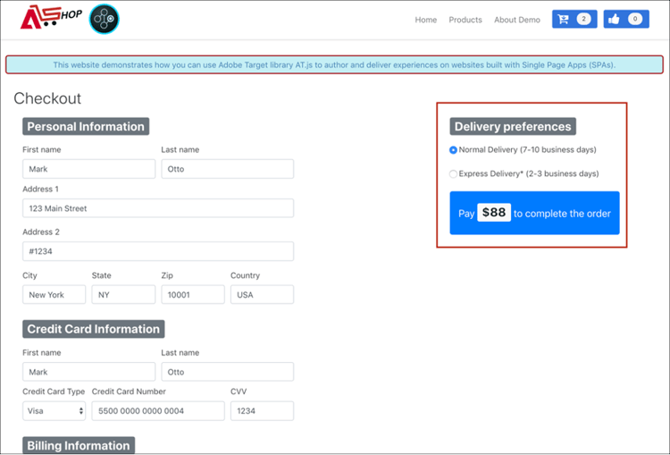
Task: Click the credit card Last name field
Action: point(227,372)
